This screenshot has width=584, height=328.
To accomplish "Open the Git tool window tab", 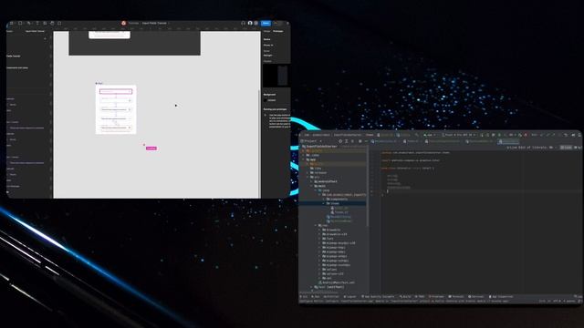I will (x=305, y=296).
